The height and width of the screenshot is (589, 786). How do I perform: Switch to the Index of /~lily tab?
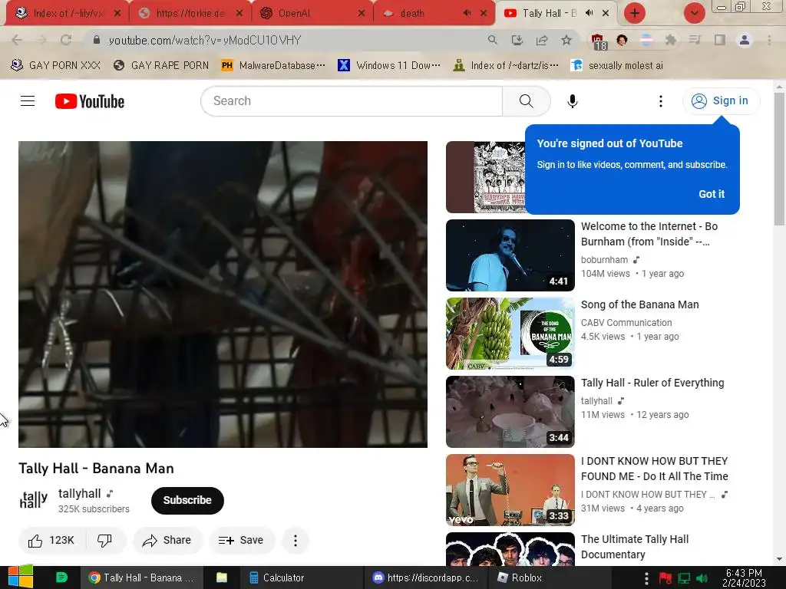coord(68,13)
